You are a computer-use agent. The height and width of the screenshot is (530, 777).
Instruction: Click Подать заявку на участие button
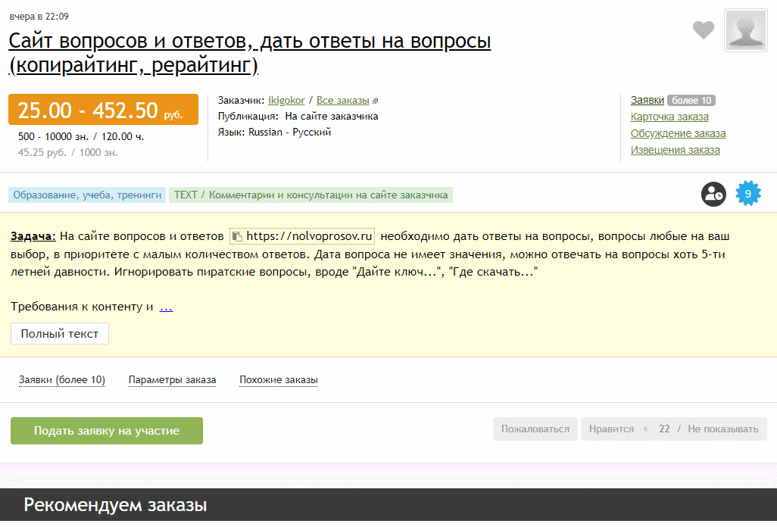107,431
